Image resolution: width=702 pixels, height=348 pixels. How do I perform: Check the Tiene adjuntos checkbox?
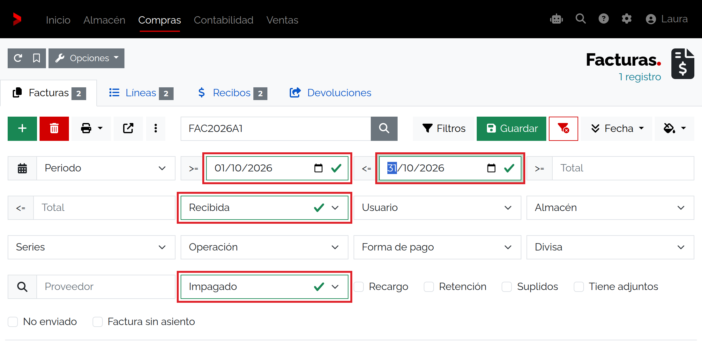(x=579, y=287)
